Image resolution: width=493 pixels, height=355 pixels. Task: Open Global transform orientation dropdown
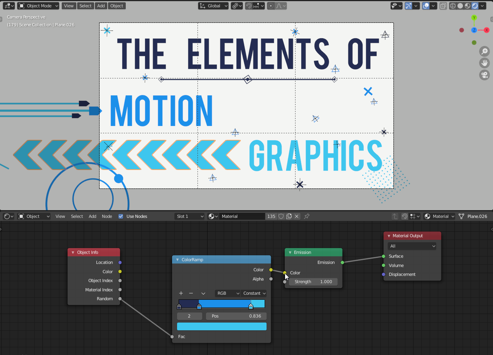tap(213, 6)
